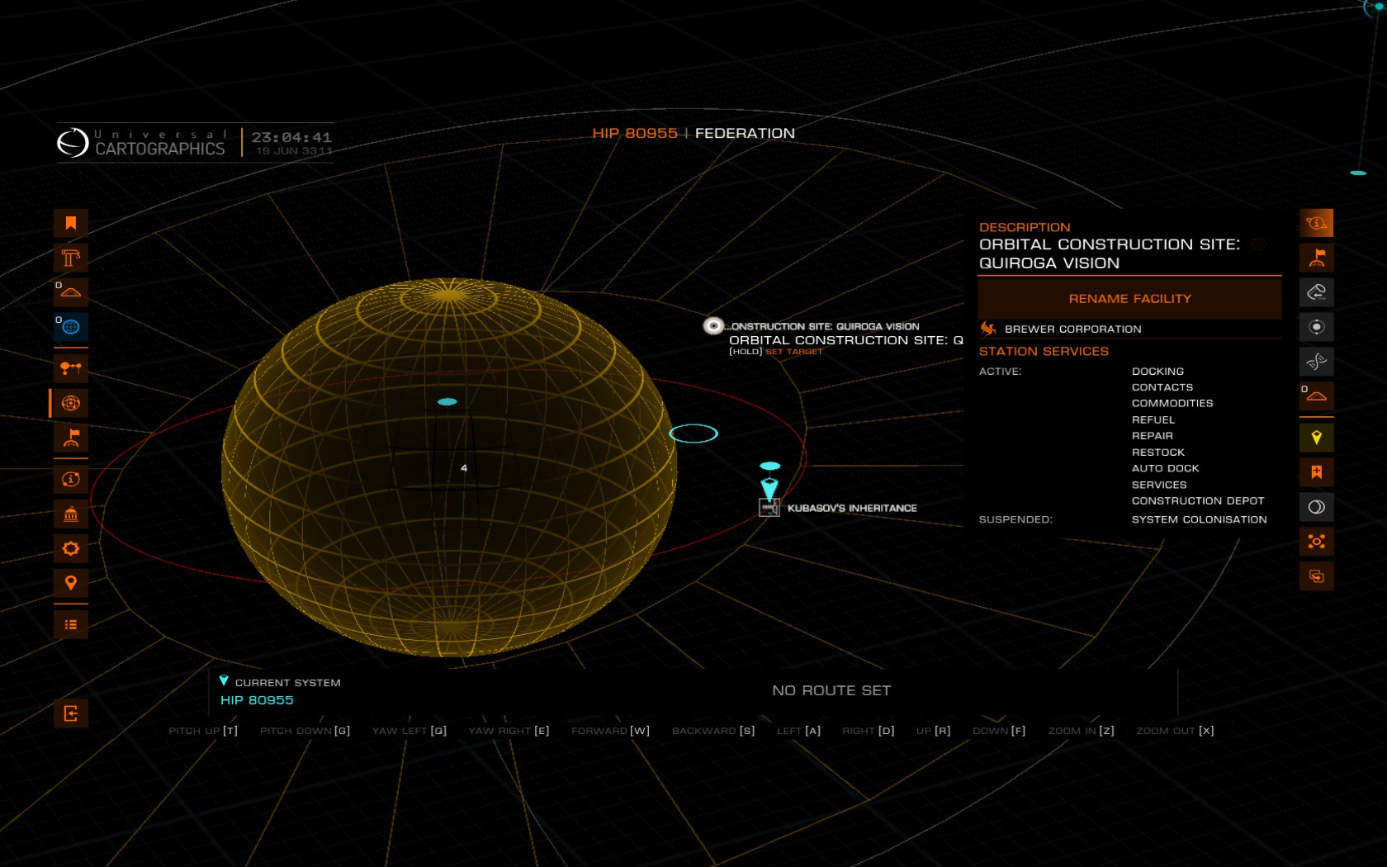Click the Construction Depot service entry
This screenshot has height=867, width=1387.
pos(1198,501)
